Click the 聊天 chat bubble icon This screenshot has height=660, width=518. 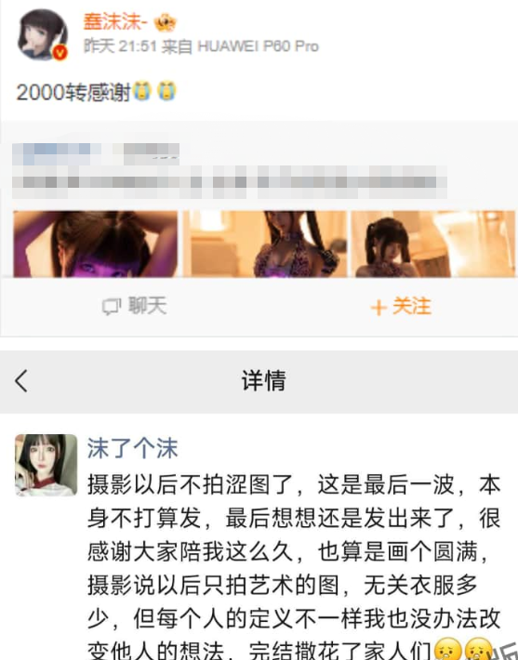112,307
